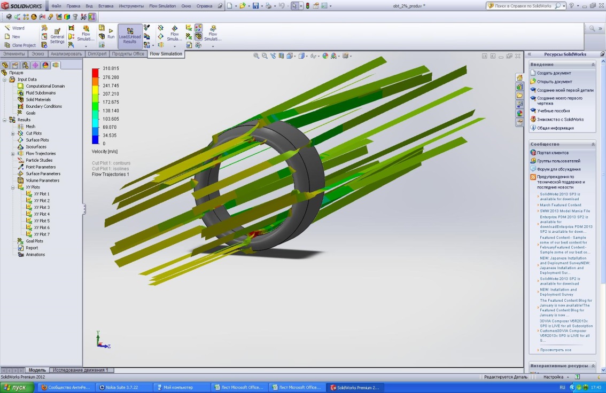
Task: Click Настройка in the status bar
Action: pos(553,377)
